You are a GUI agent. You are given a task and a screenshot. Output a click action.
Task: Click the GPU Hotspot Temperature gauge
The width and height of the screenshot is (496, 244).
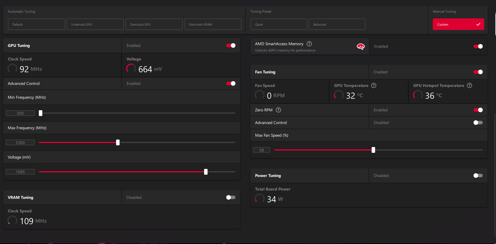pyautogui.click(x=418, y=95)
